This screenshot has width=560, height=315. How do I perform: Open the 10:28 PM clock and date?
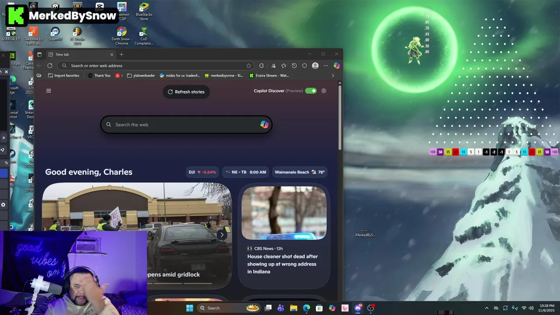point(547,308)
